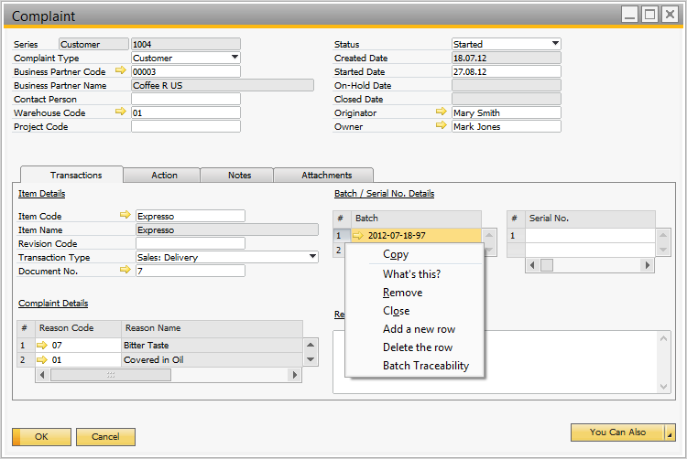Screen dimensions: 687x459
Task: Open the Transaction Type dropdown
Action: coord(312,257)
